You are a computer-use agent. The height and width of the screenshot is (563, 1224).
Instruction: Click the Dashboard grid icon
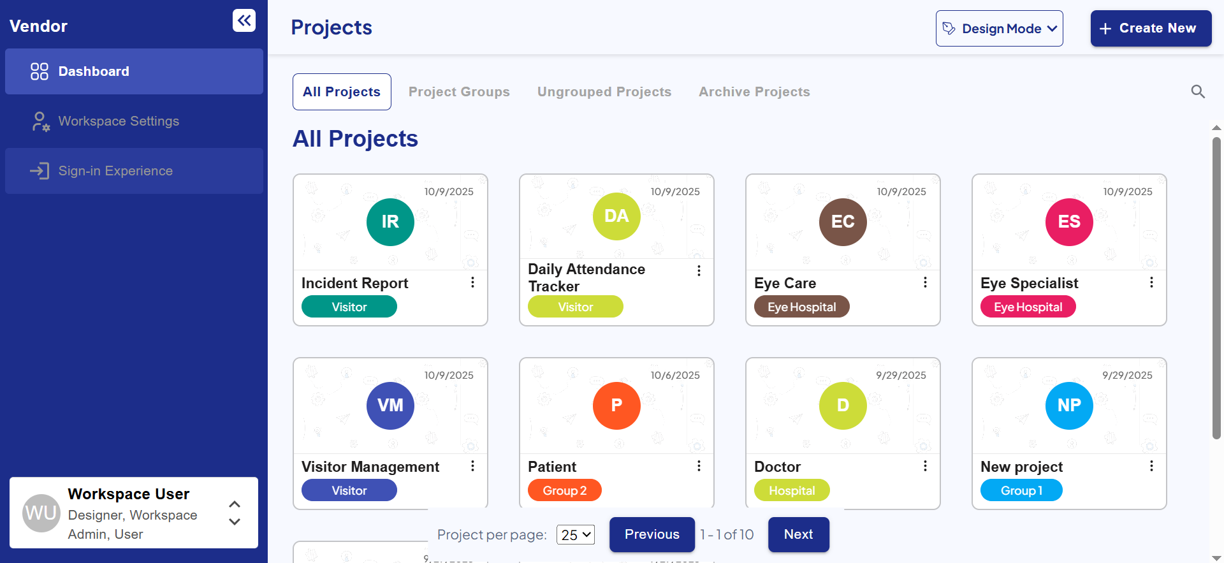point(40,71)
